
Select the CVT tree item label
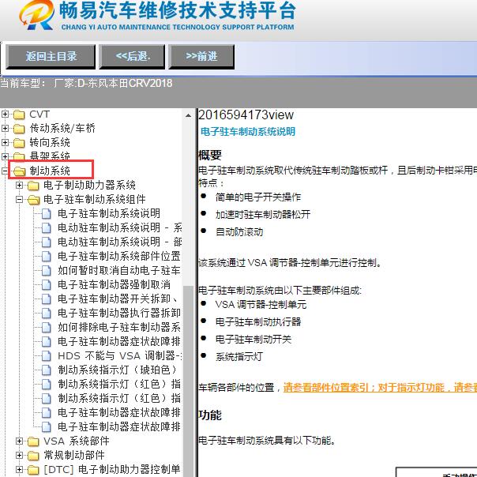tap(39, 114)
